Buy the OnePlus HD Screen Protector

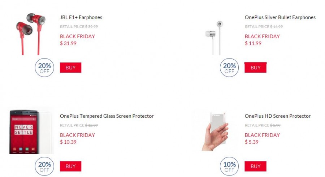point(255,166)
